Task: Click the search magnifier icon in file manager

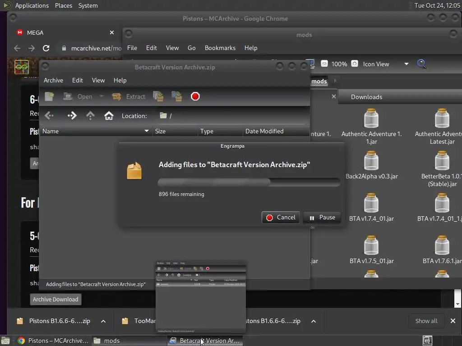Action: pyautogui.click(x=421, y=64)
